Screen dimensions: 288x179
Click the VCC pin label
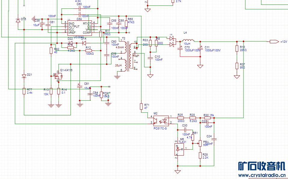[x=71, y=29]
